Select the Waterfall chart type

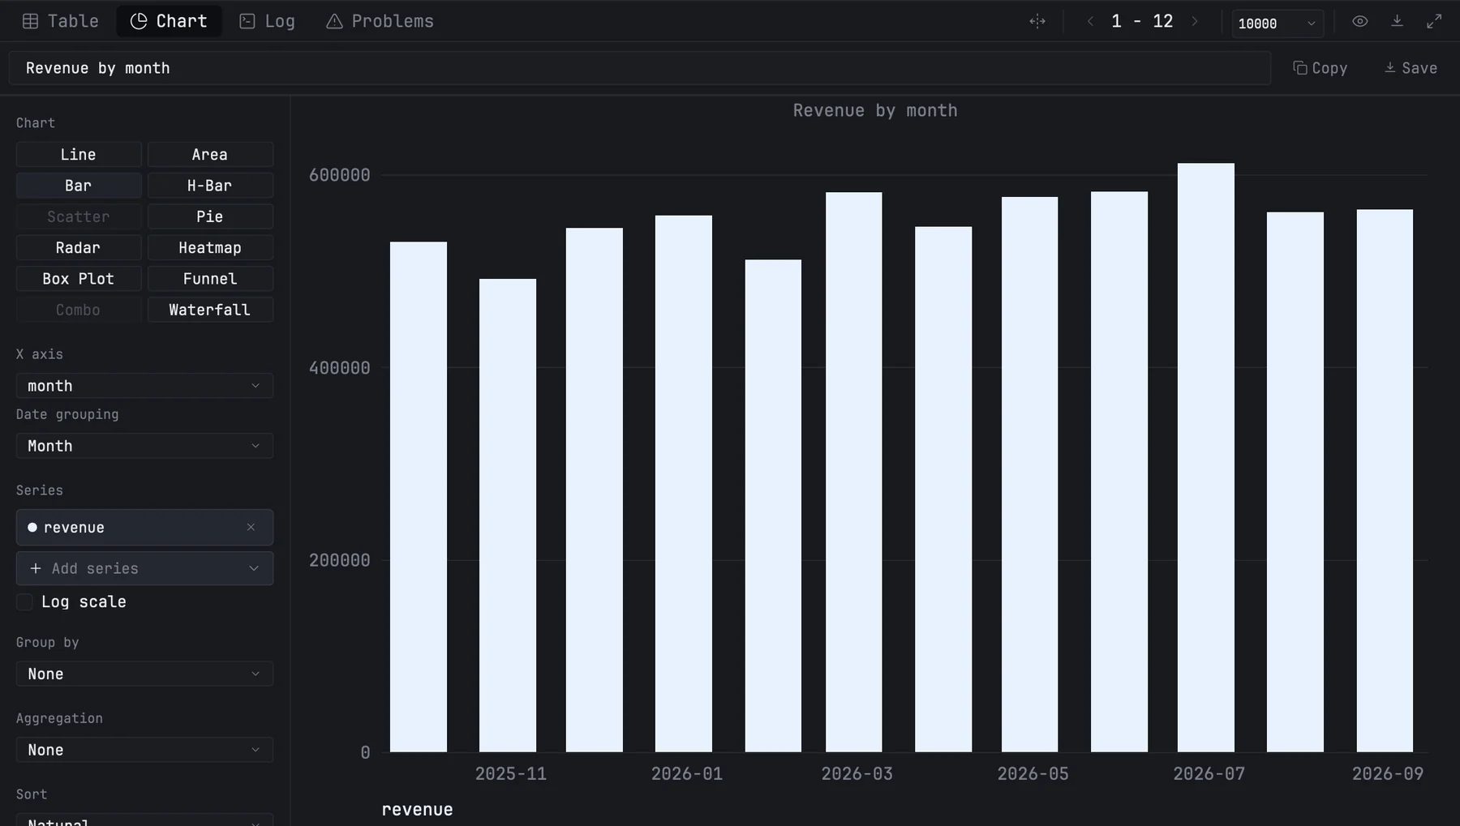tap(210, 310)
